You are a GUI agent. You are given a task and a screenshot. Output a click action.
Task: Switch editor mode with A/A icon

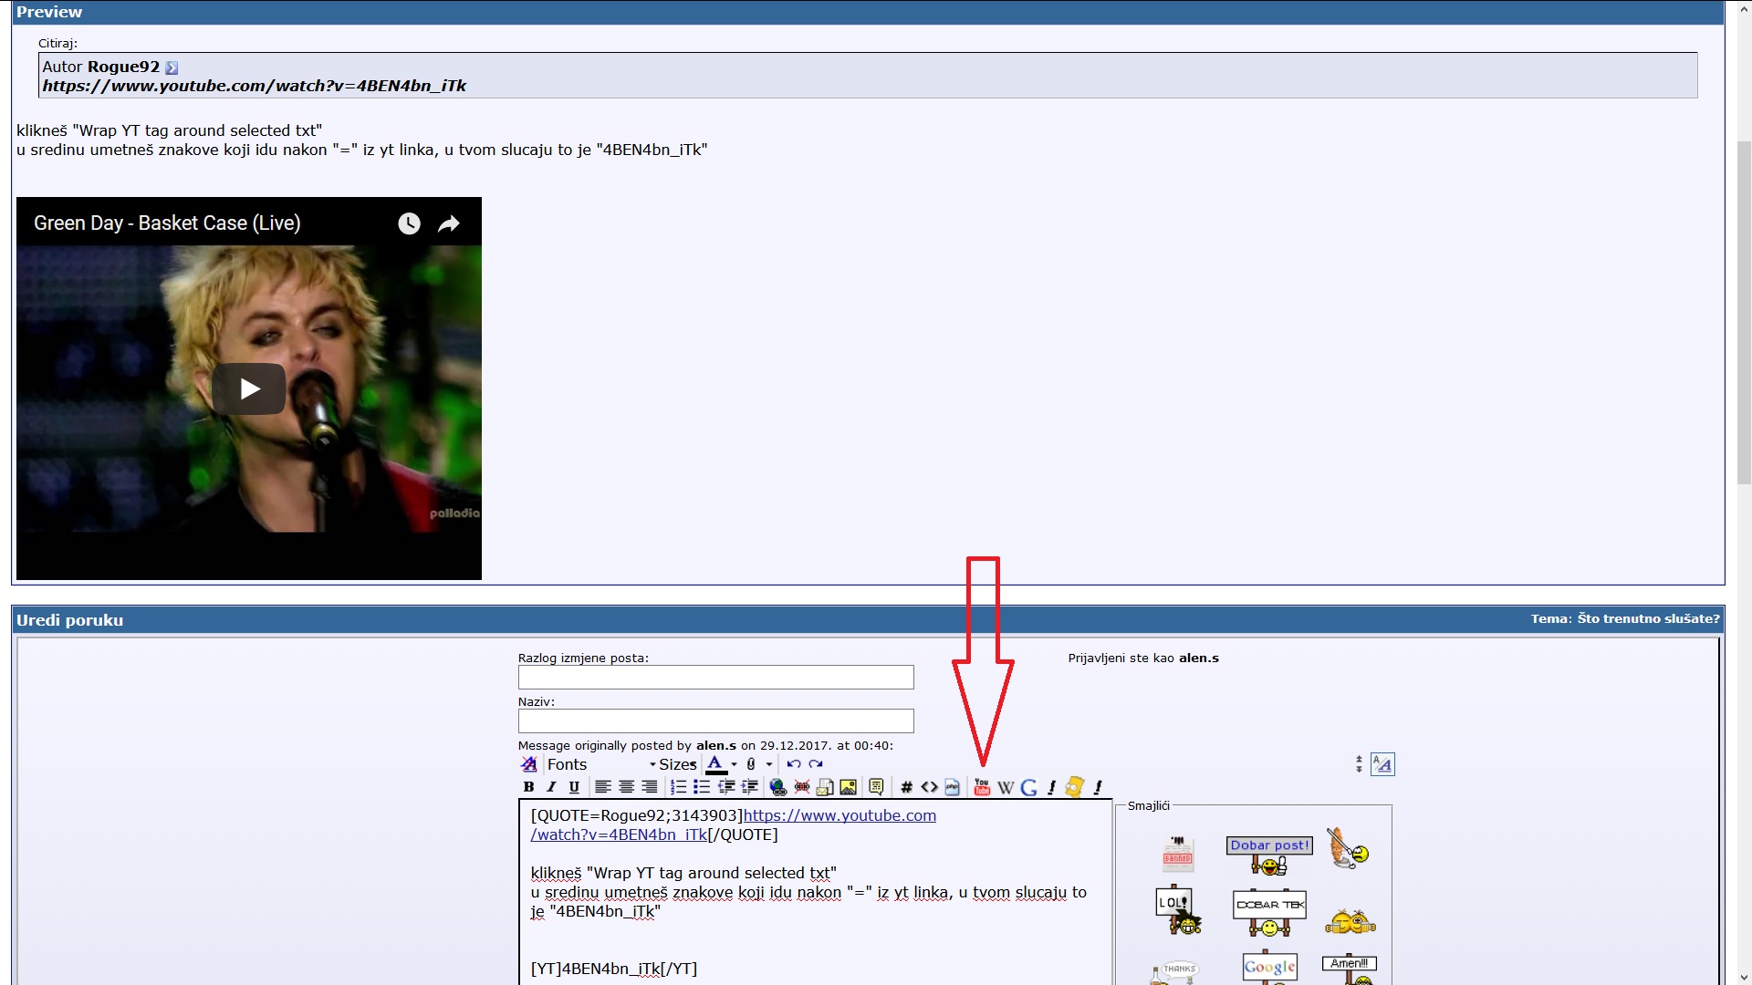(x=1382, y=764)
